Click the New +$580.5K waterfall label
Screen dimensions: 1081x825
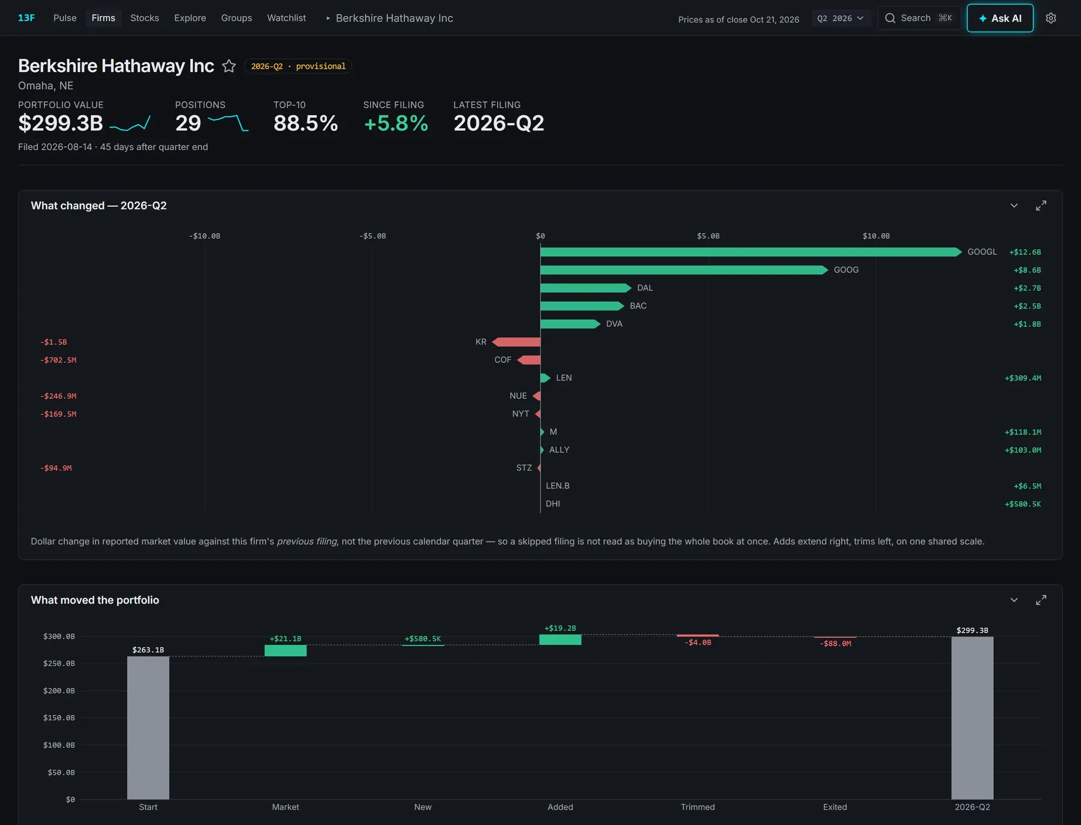[x=423, y=639]
